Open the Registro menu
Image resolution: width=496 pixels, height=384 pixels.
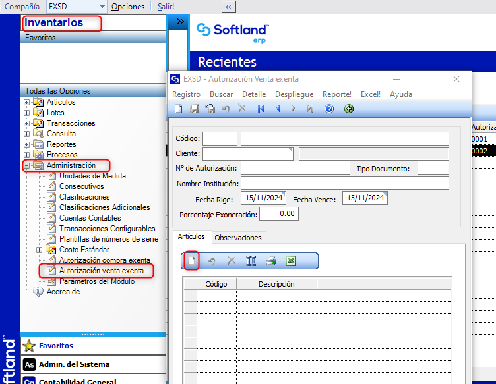click(186, 94)
